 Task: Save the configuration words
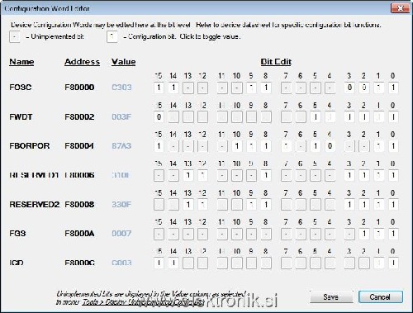point(331,297)
